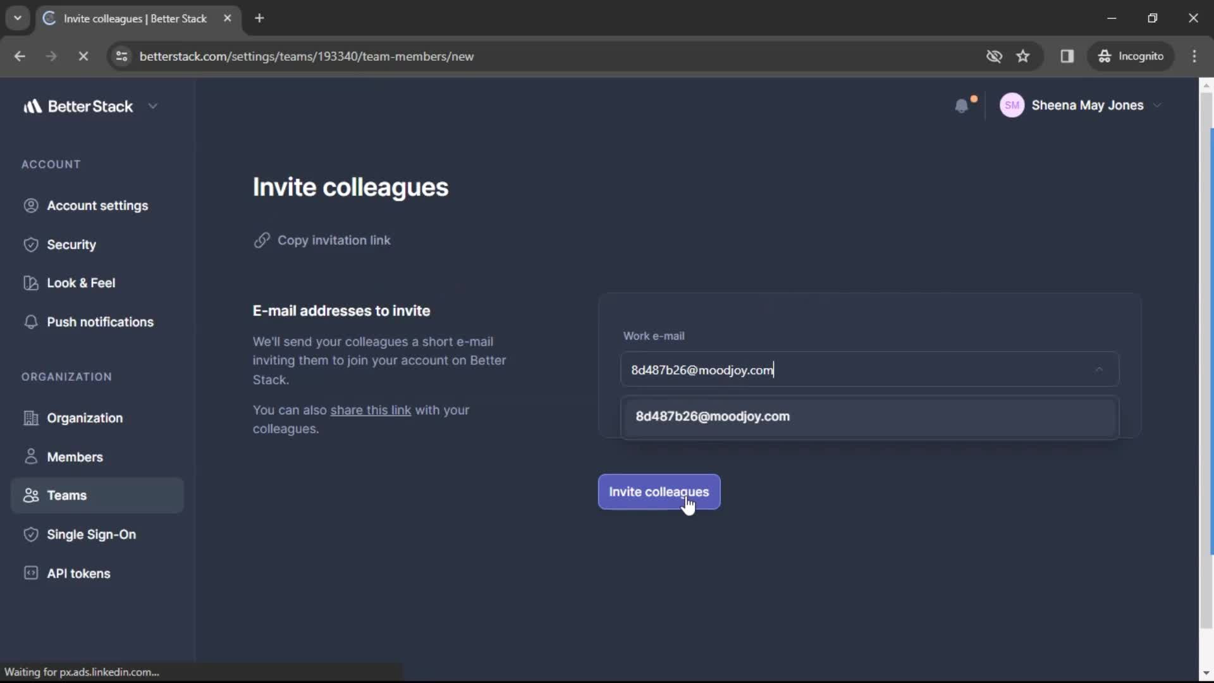Image resolution: width=1214 pixels, height=683 pixels.
Task: View site information icon
Action: 121,56
